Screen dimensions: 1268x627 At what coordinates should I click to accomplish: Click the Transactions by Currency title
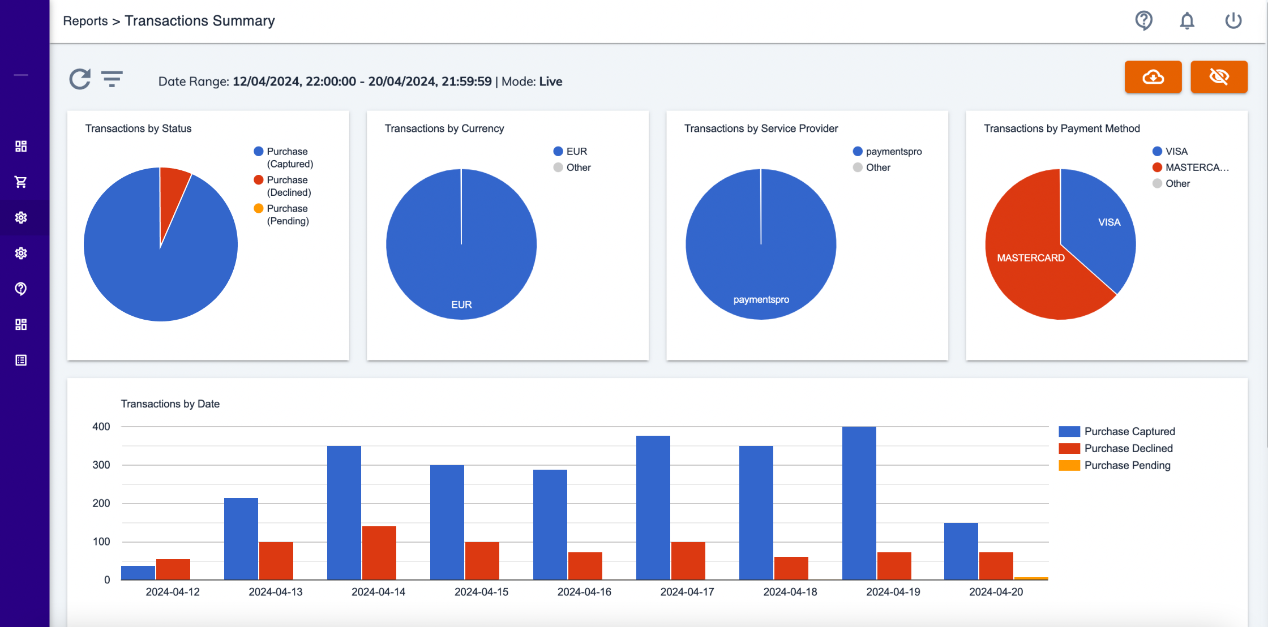(x=444, y=128)
